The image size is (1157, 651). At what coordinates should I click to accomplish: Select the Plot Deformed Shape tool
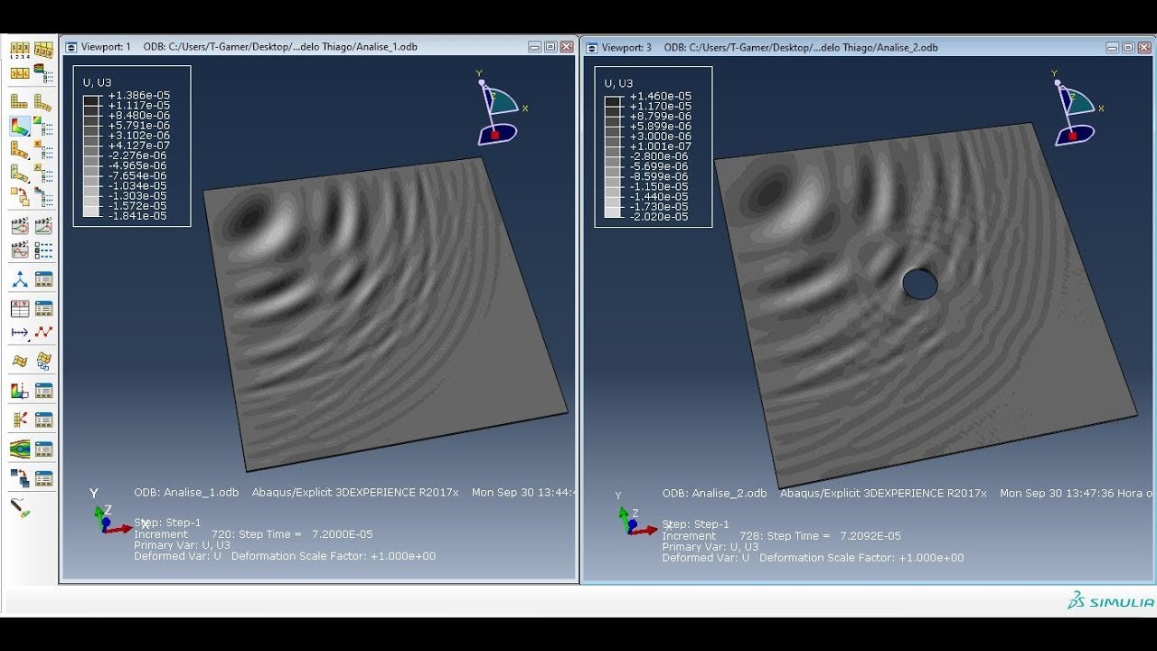[x=42, y=102]
